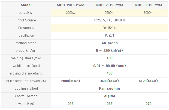Click the Model header cell
169x110 pixels.
26,5
